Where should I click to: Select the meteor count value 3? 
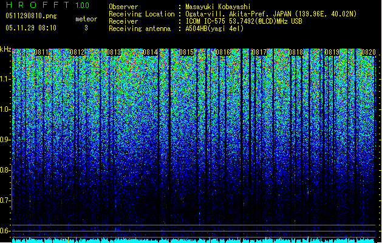[x=86, y=28]
